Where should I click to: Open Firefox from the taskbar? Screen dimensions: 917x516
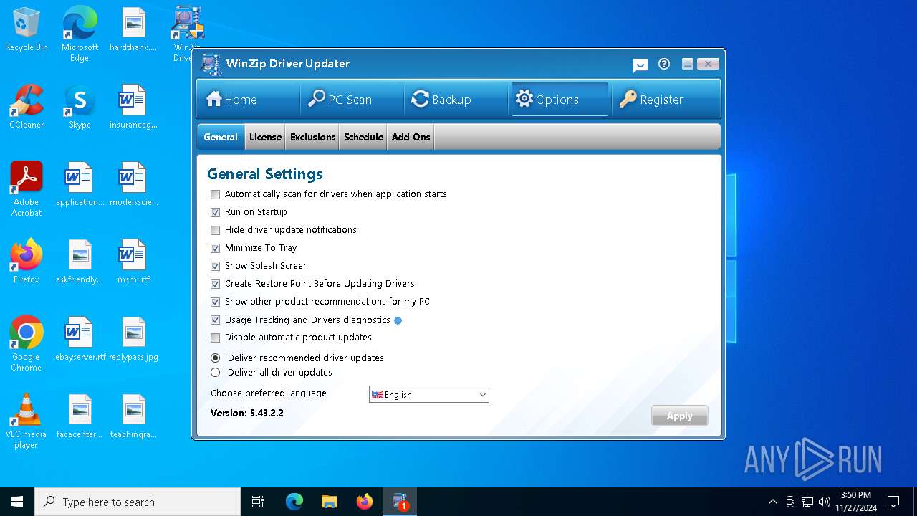(365, 502)
